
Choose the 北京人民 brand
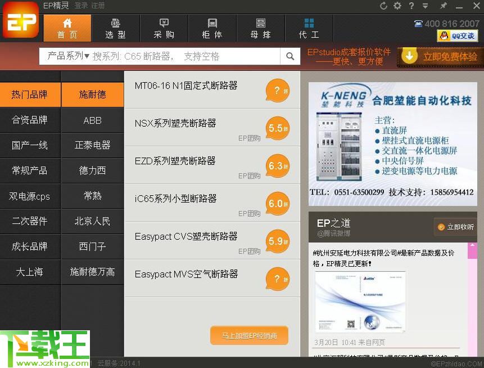click(x=93, y=221)
